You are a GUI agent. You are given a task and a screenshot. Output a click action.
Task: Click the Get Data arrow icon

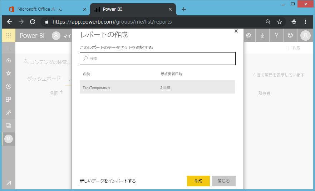tap(9, 182)
